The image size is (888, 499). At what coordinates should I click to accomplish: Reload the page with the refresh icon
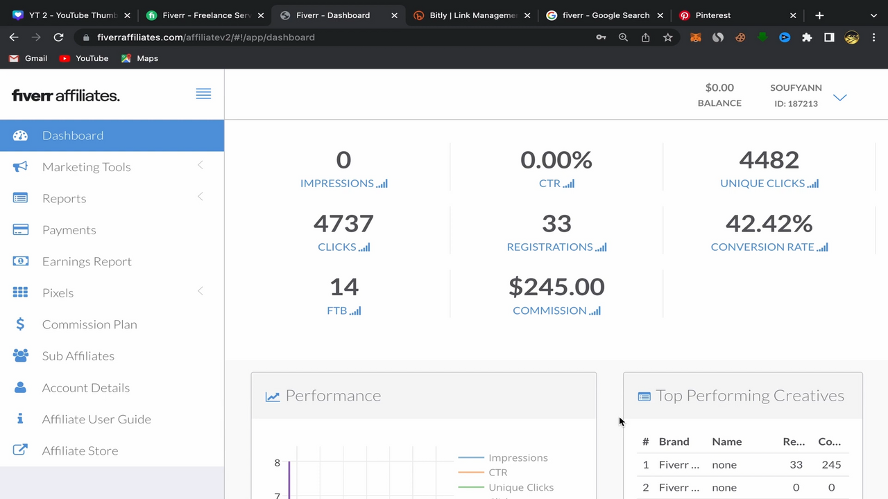[58, 37]
